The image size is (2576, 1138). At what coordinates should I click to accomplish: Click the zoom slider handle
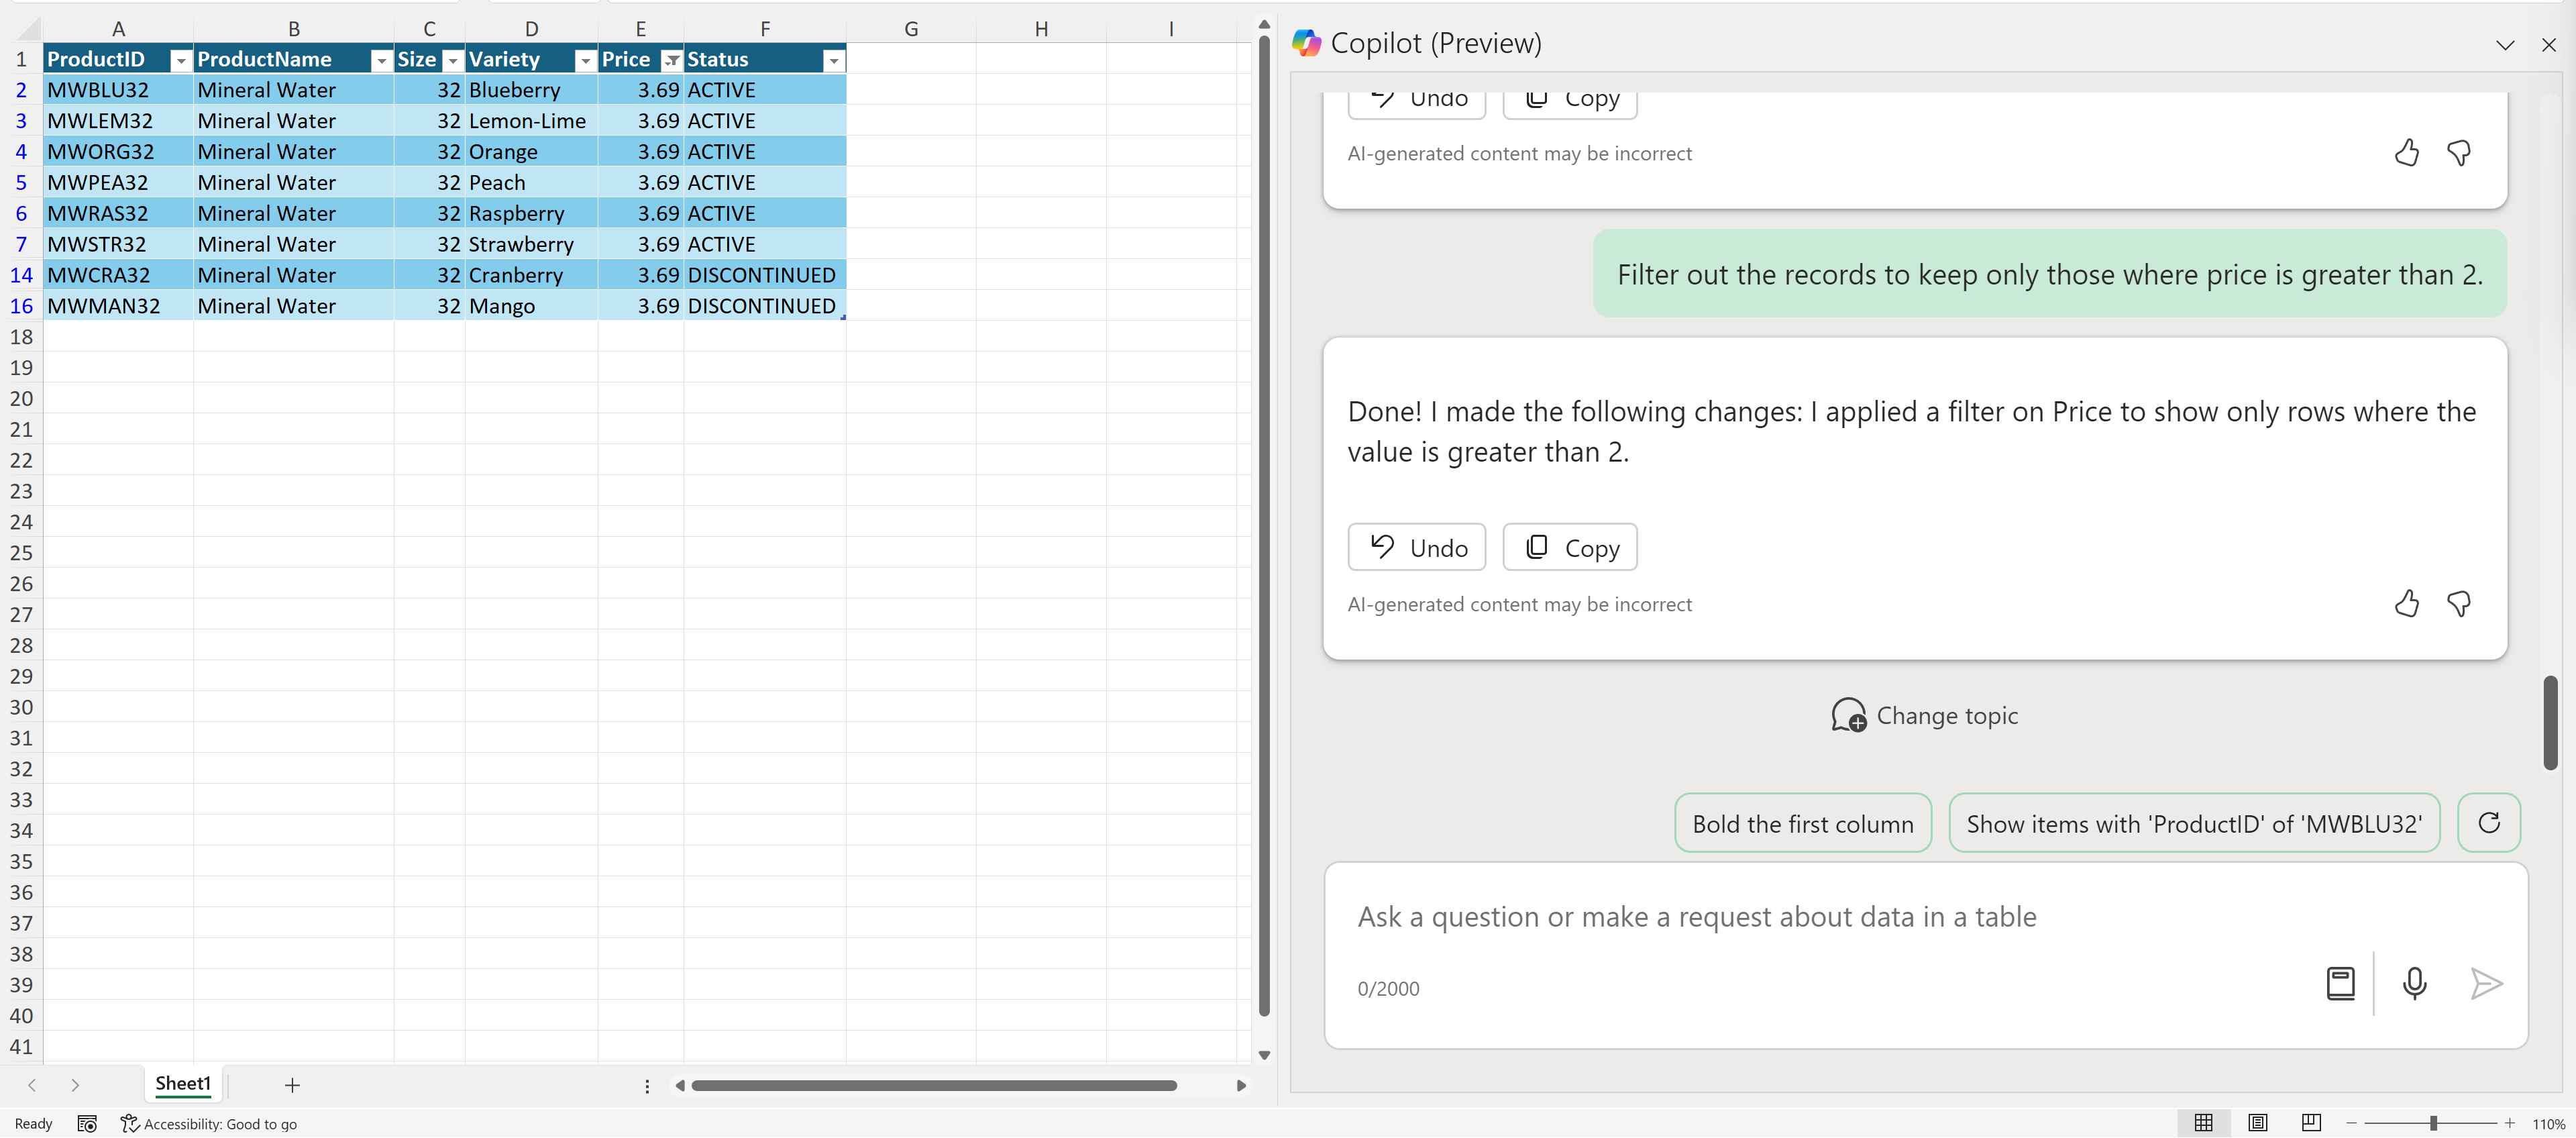click(2433, 1123)
